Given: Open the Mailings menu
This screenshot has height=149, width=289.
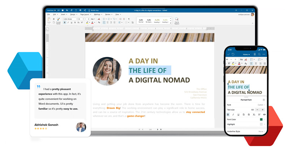Looking at the screenshot, I should (98, 14).
